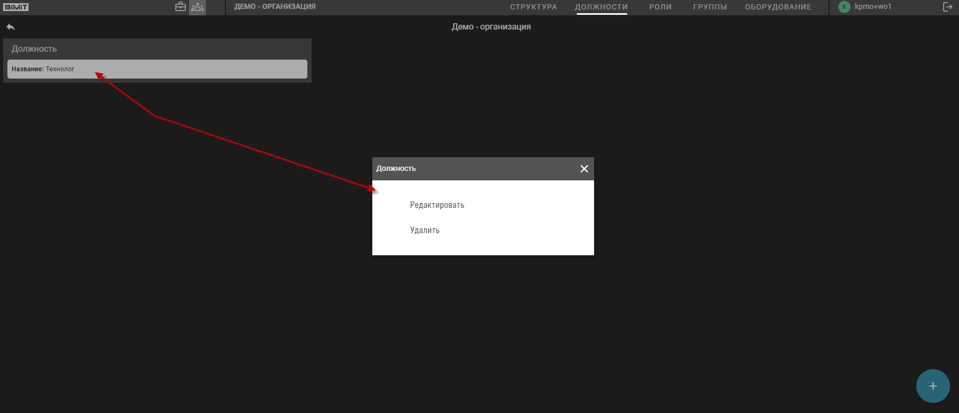
Task: Go to the Роли tab
Action: 660,7
